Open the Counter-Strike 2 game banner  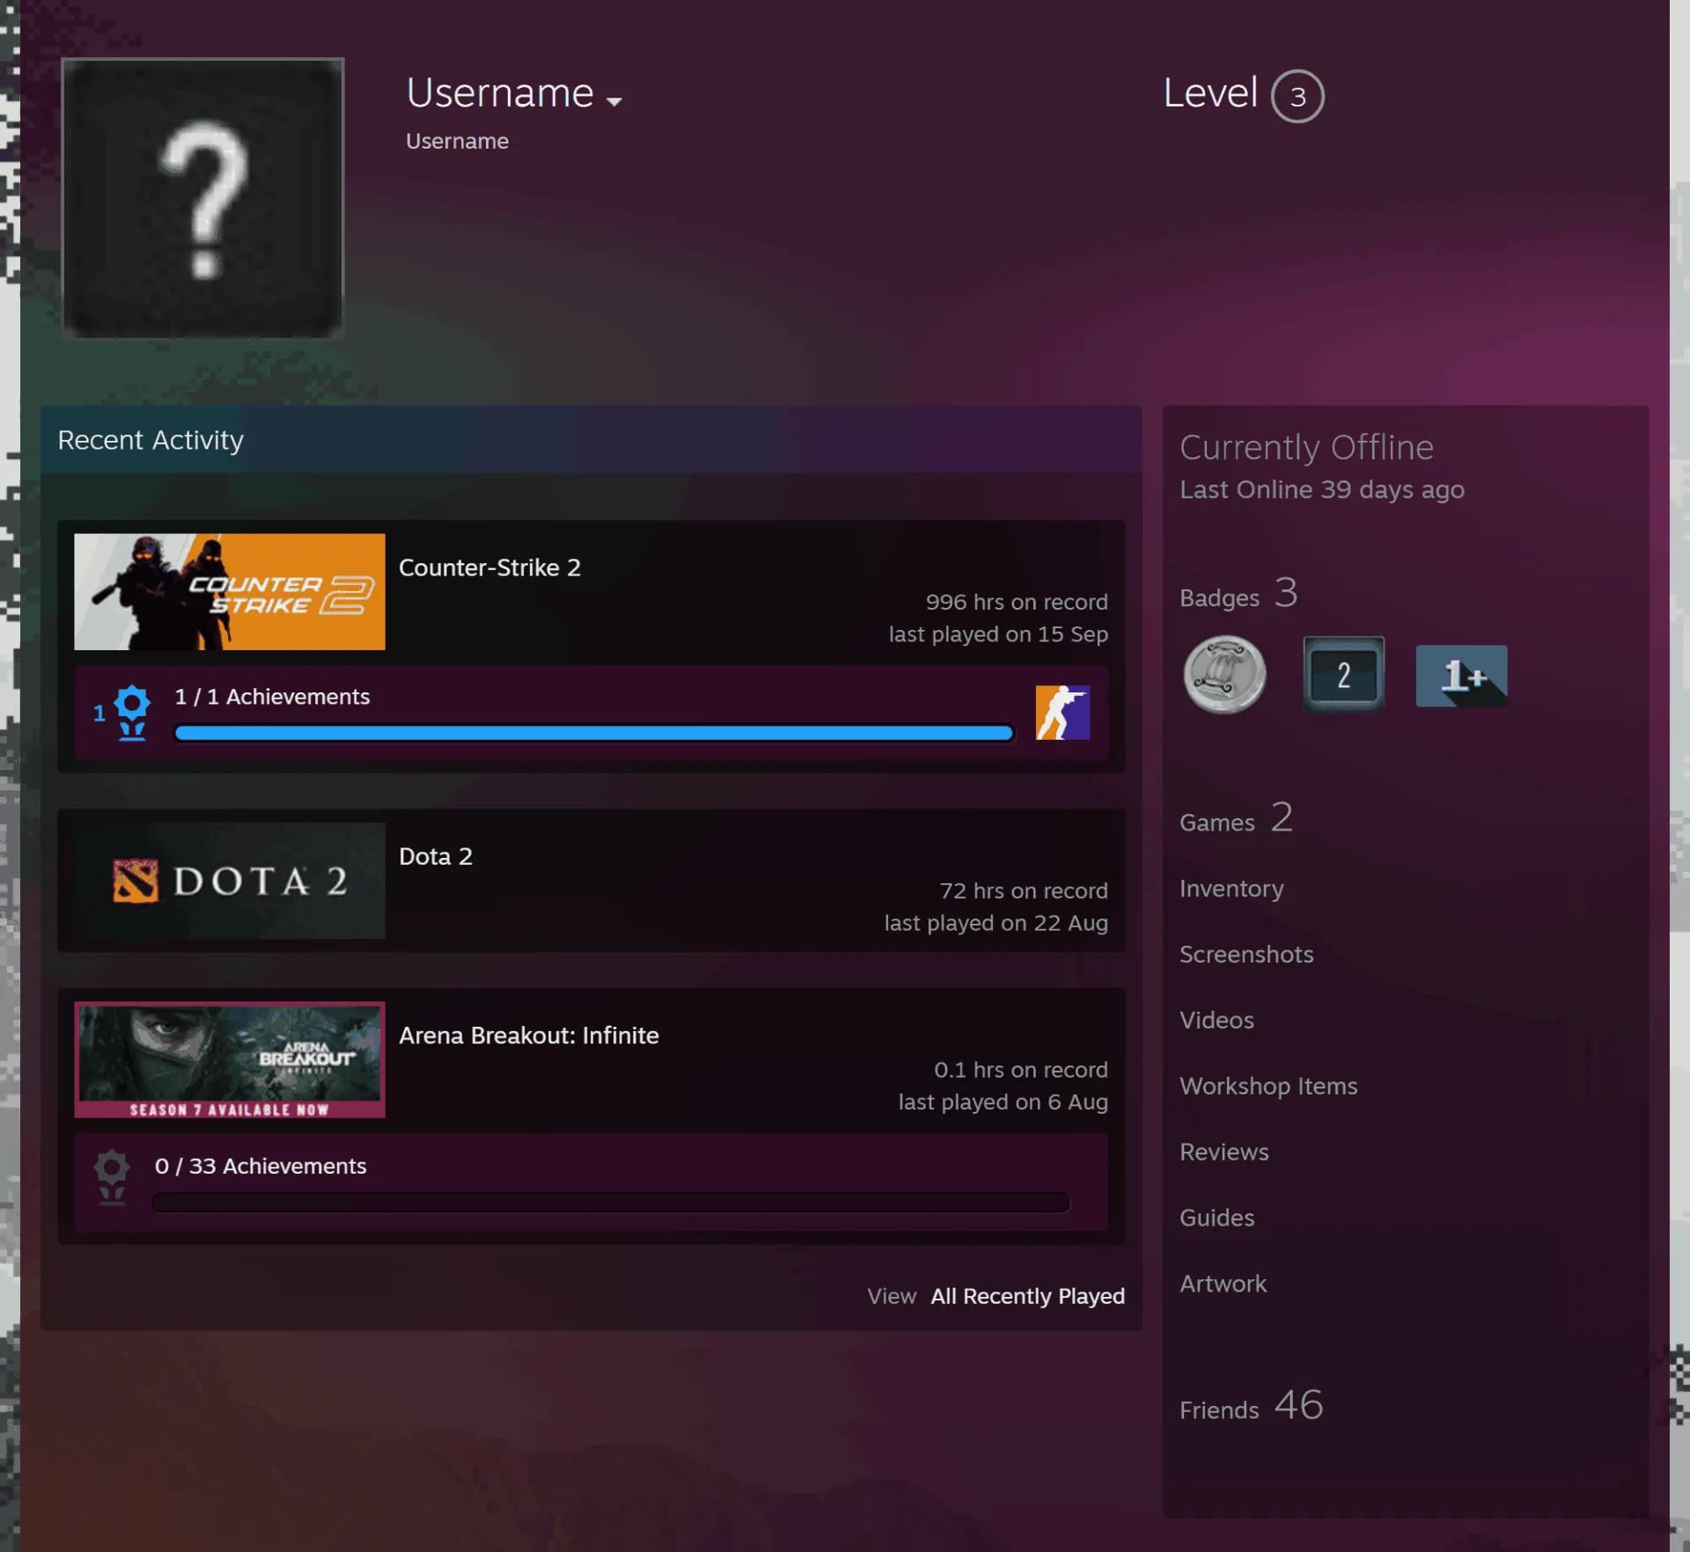(230, 591)
